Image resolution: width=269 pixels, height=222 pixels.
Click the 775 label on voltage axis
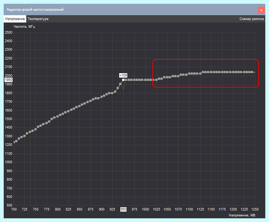[x=47, y=209]
